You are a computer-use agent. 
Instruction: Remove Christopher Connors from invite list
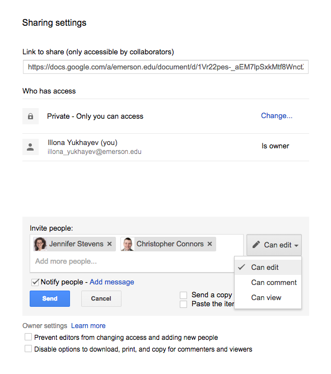(210, 244)
